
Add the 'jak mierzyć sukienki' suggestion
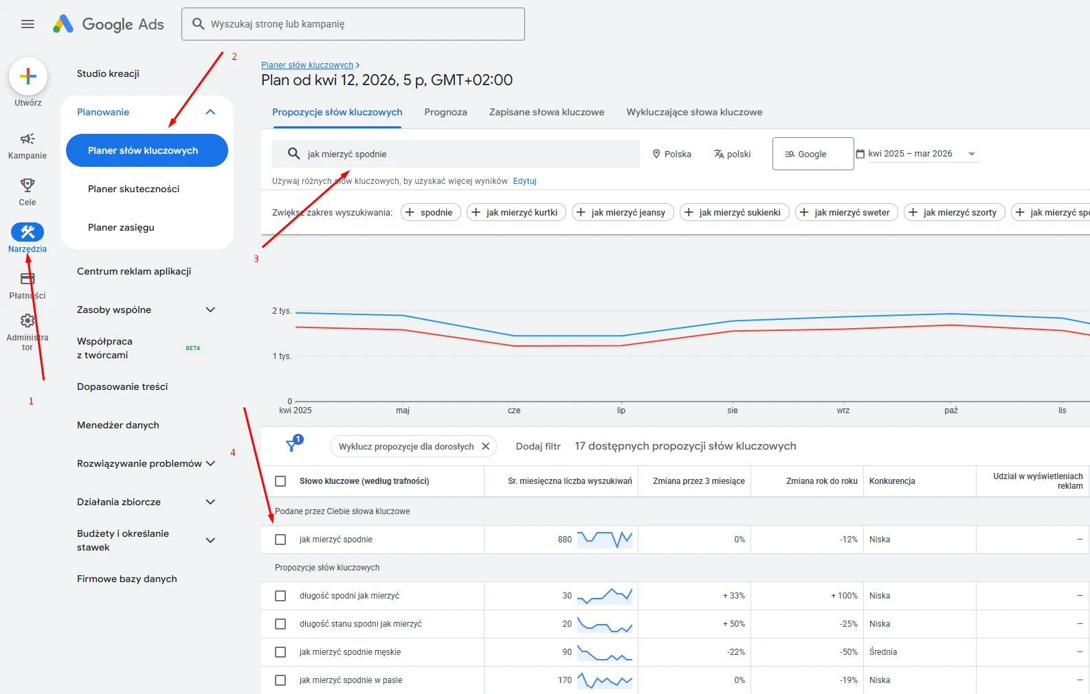tap(735, 212)
